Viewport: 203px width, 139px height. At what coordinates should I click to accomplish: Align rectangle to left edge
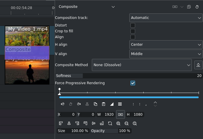(61, 123)
